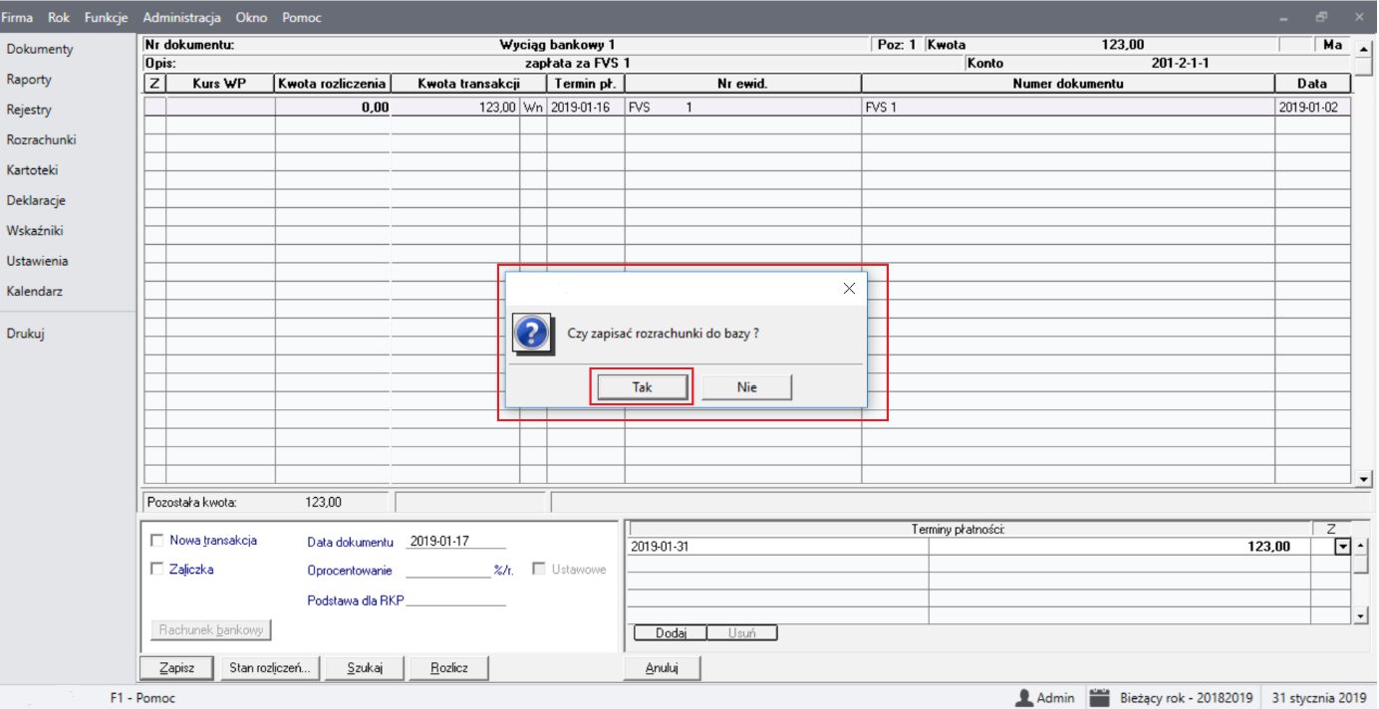Open the Pomoc menu
Image resolution: width=1379 pixels, height=709 pixels.
pyautogui.click(x=302, y=17)
